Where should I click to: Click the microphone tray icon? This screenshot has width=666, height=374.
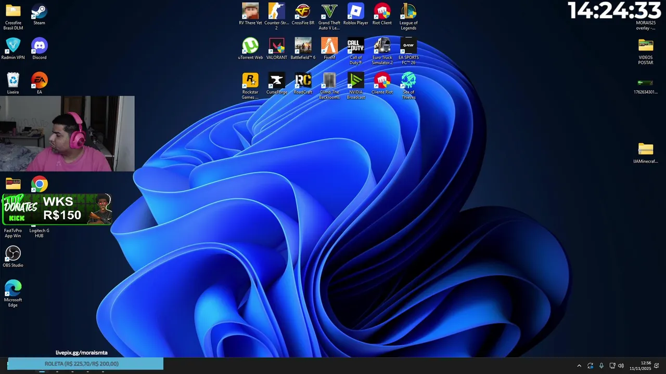click(601, 366)
